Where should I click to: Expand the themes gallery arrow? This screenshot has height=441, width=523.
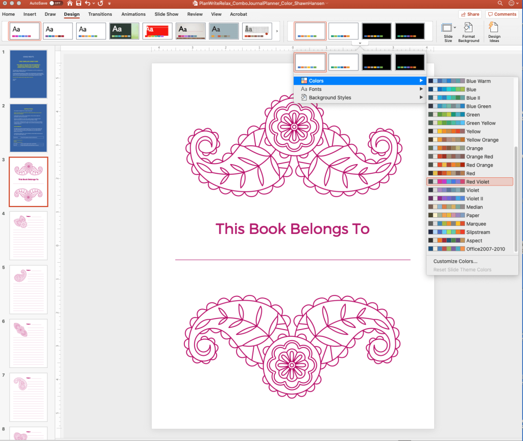tap(277, 31)
